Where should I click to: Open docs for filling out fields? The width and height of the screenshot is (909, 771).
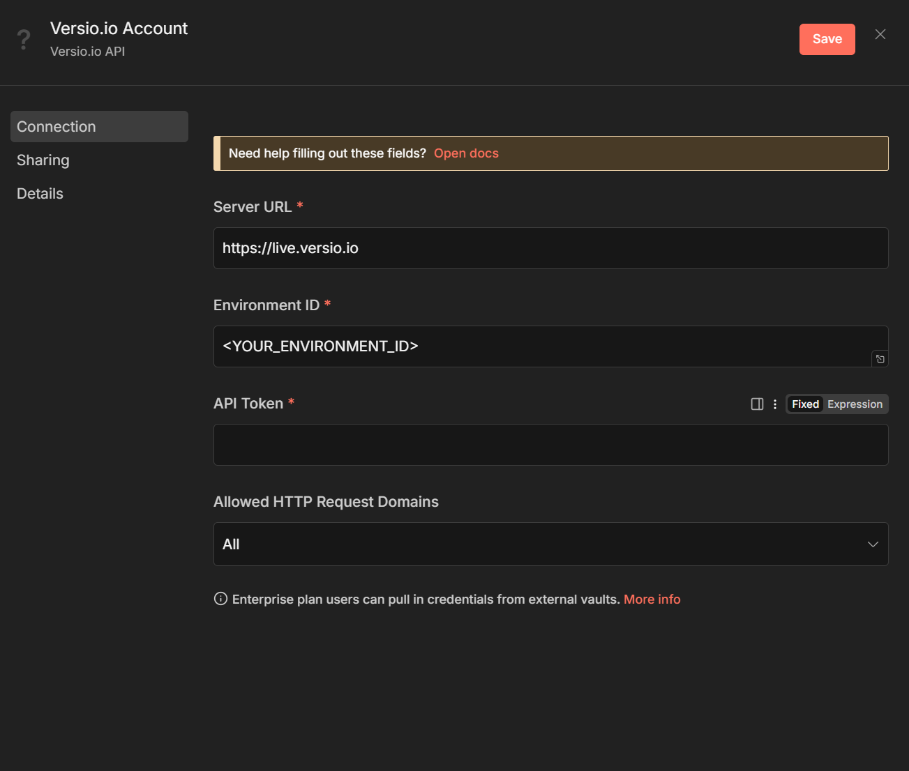pyautogui.click(x=466, y=153)
